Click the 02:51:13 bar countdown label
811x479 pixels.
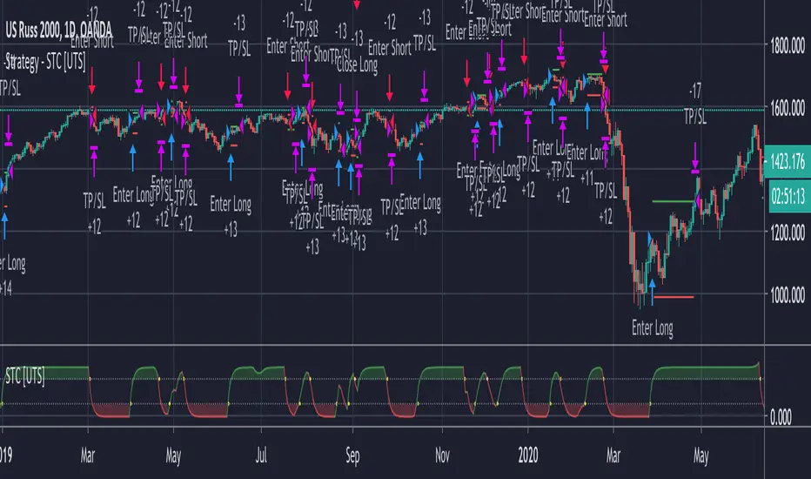(788, 198)
